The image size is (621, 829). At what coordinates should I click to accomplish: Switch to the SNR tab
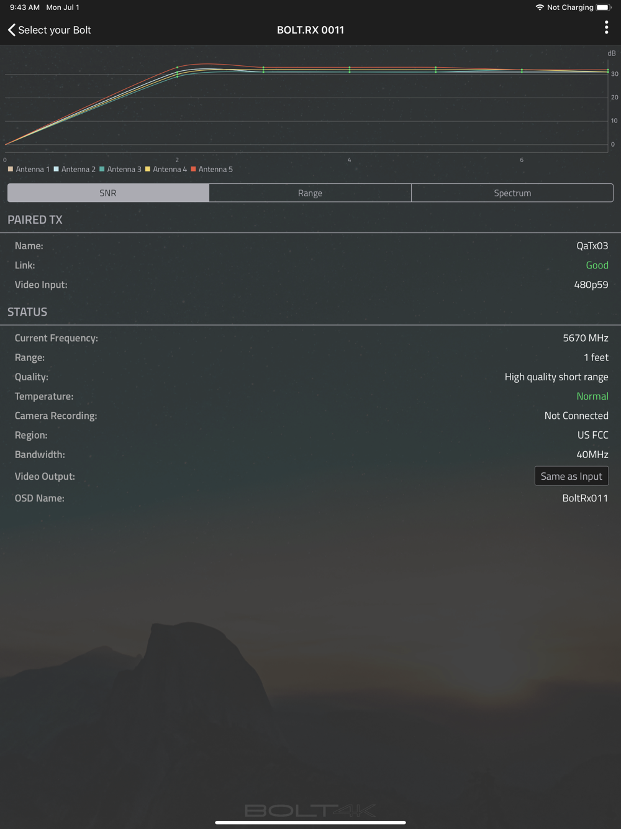[108, 193]
